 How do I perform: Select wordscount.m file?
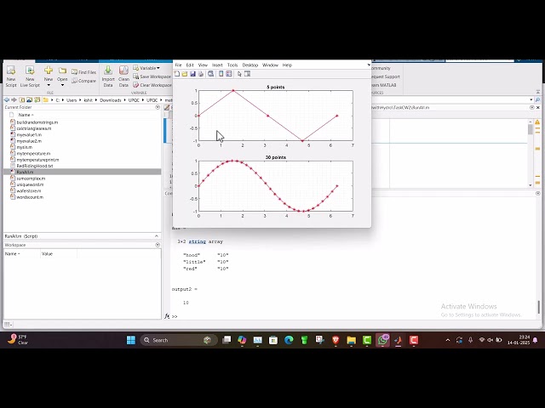click(30, 197)
